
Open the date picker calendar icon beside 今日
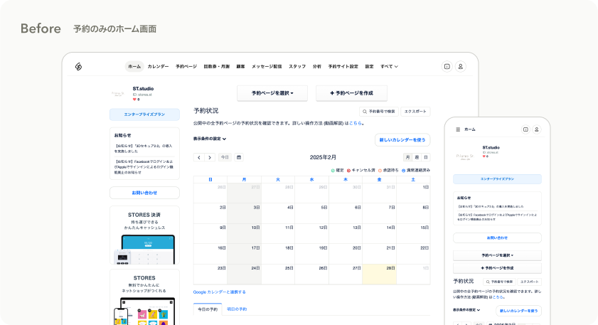coord(239,157)
